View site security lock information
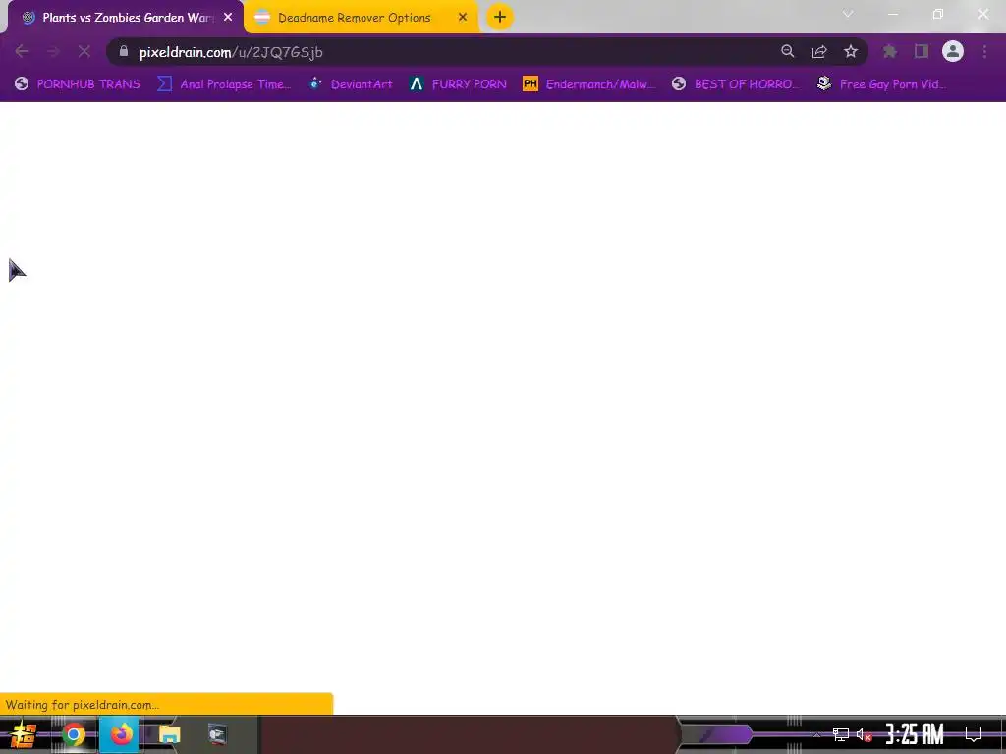 point(124,51)
